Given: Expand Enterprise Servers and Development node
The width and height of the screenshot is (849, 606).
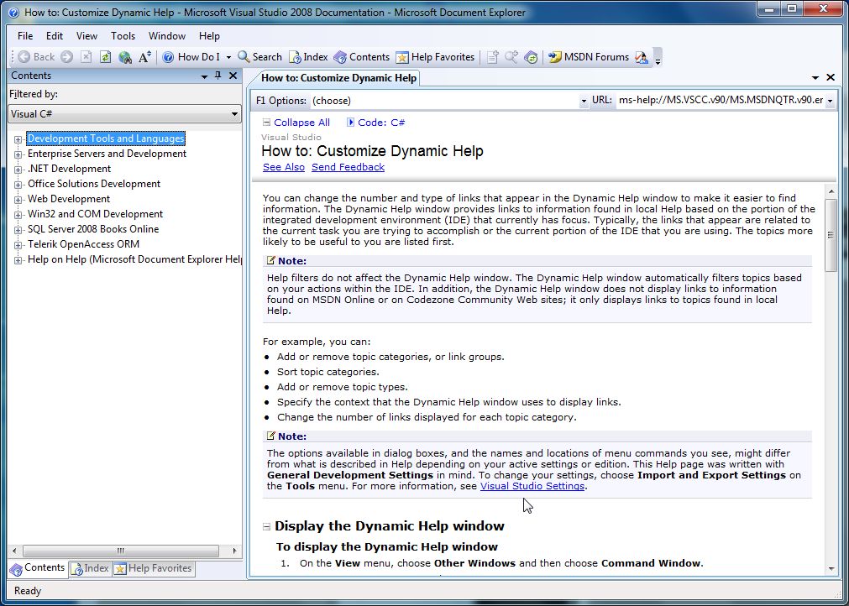Looking at the screenshot, I should 18,154.
